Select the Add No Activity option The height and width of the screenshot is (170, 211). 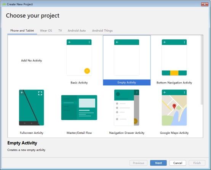pyautogui.click(x=32, y=61)
